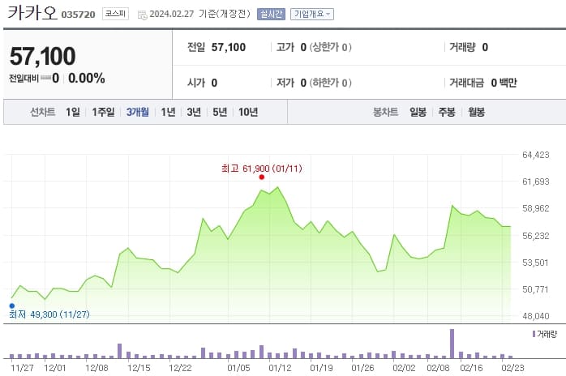Switch to 일봉 candle chart
This screenshot has width=566, height=376.
click(418, 112)
